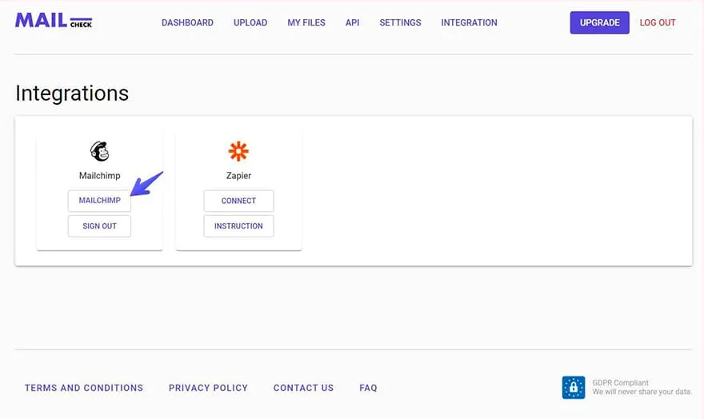Open the Dashboard menu item

pos(187,22)
